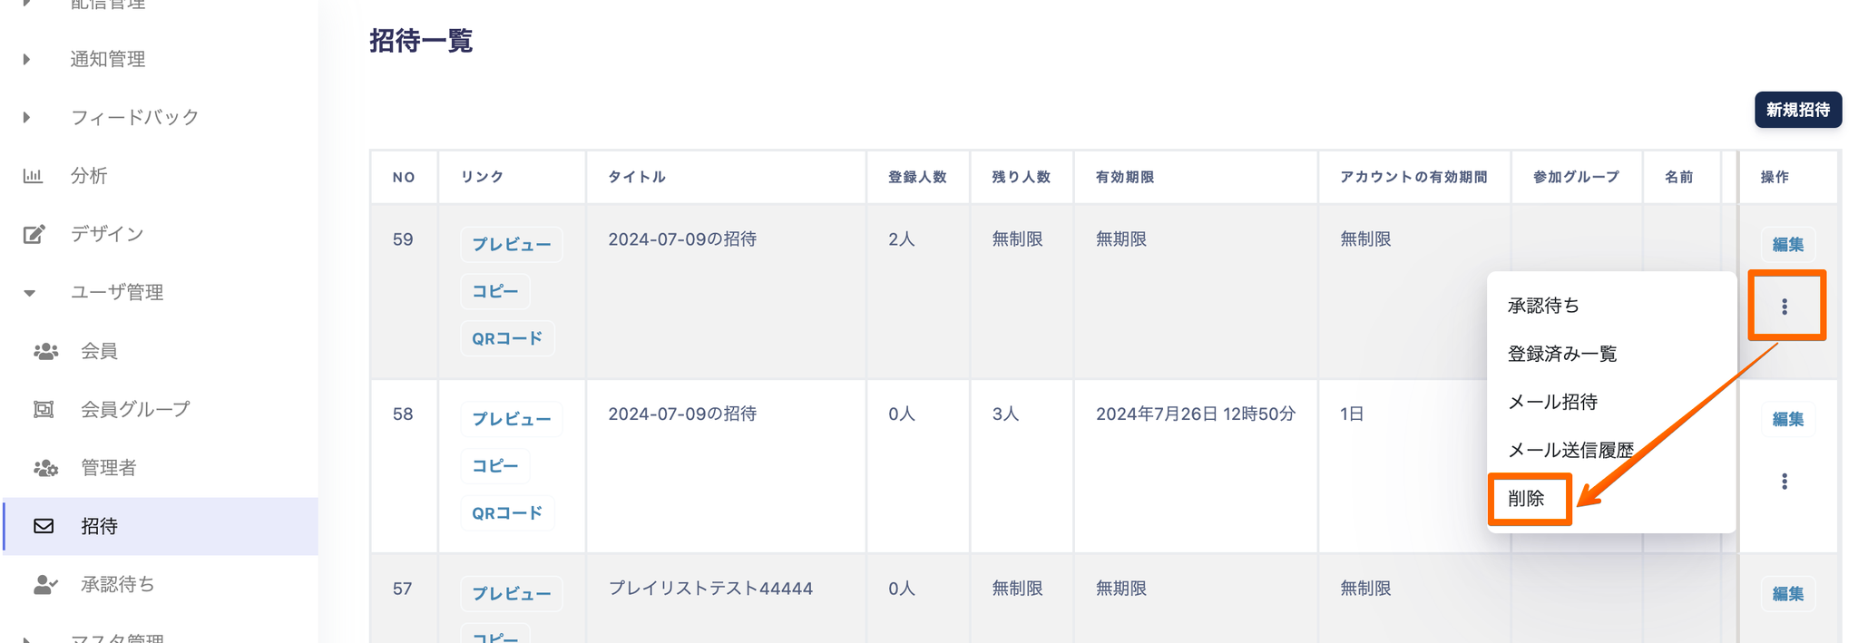Click コピー for invitation 59
This screenshot has height=643, width=1858.
click(494, 291)
